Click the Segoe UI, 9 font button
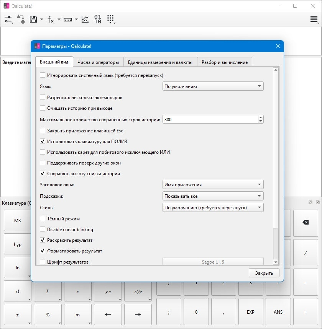The height and width of the screenshot is (329, 322). (213, 262)
